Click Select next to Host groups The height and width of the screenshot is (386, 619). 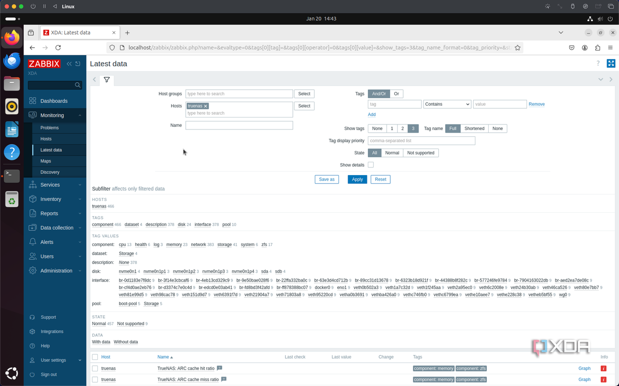(304, 94)
